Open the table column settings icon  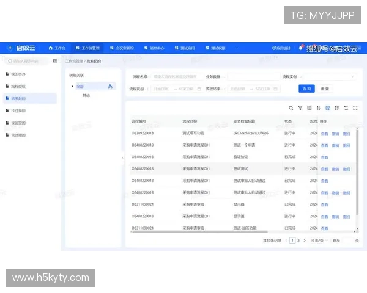[x=309, y=108]
